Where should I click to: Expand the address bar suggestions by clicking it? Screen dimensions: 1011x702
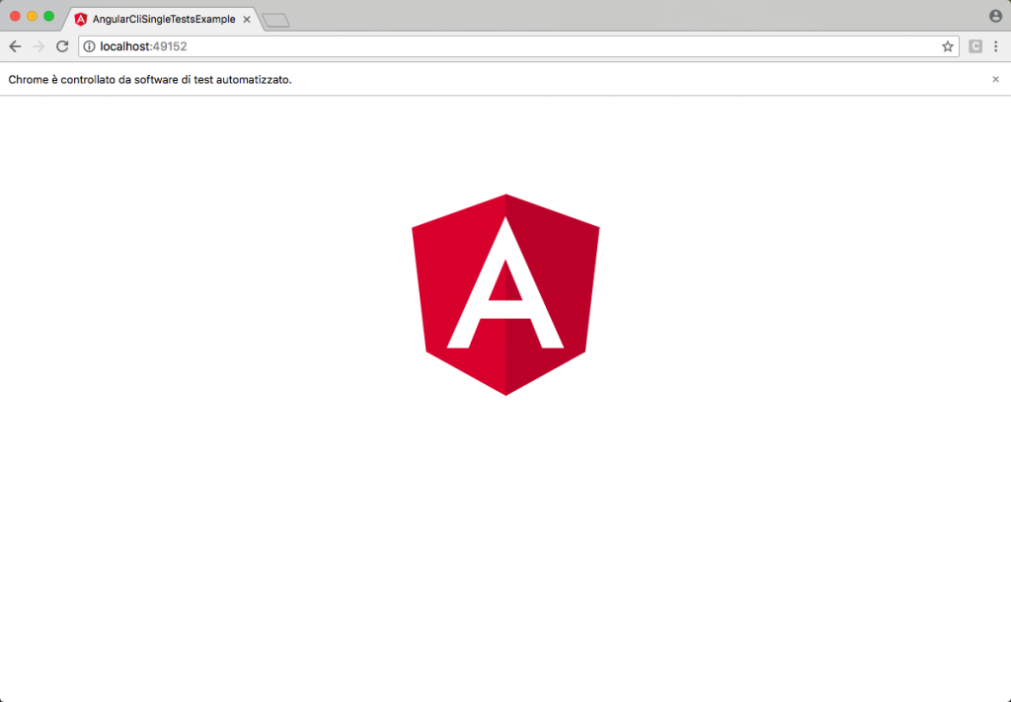pyautogui.click(x=494, y=45)
